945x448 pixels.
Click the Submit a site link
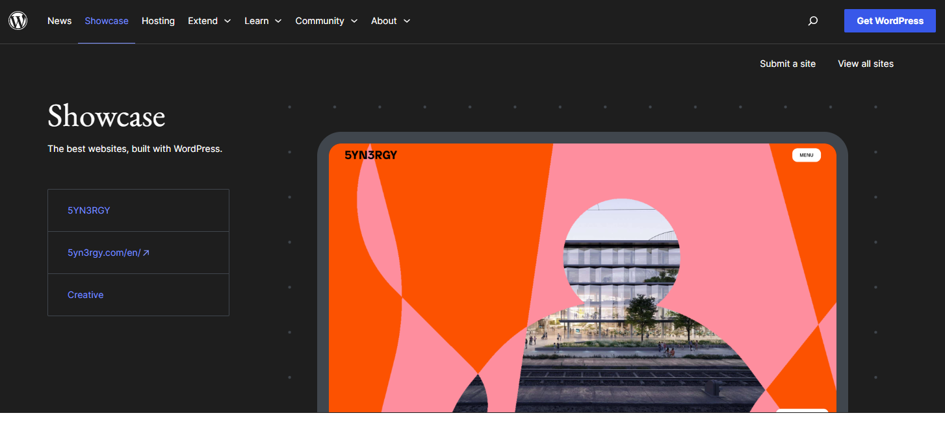tap(787, 64)
